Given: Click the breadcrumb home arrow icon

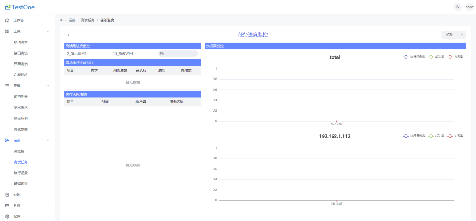Looking at the screenshot, I should tap(61, 20).
